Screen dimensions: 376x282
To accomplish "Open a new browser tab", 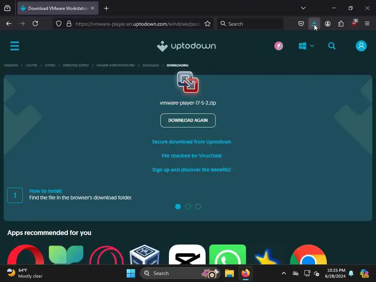I will [106, 8].
